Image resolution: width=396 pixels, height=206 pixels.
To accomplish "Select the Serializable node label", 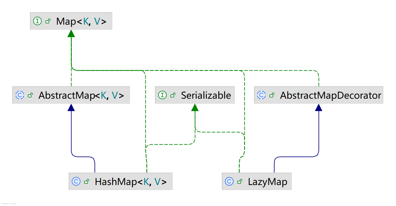I will (x=206, y=95).
